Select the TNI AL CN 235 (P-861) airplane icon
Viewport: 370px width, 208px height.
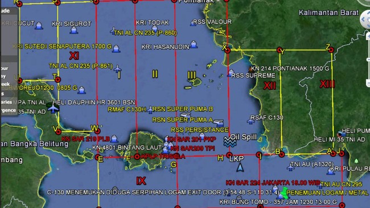click(x=117, y=69)
